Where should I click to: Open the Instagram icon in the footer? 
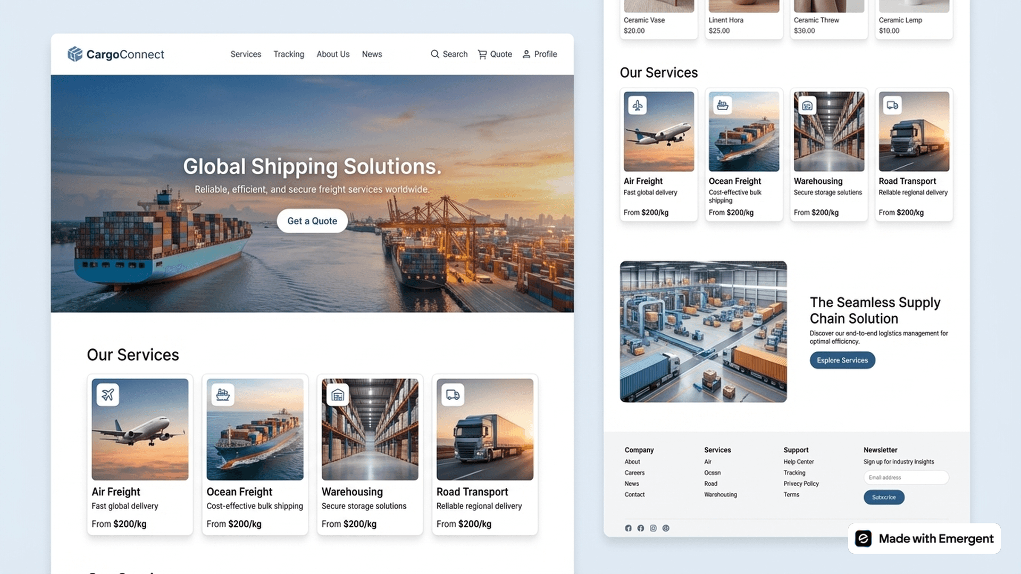[653, 528]
